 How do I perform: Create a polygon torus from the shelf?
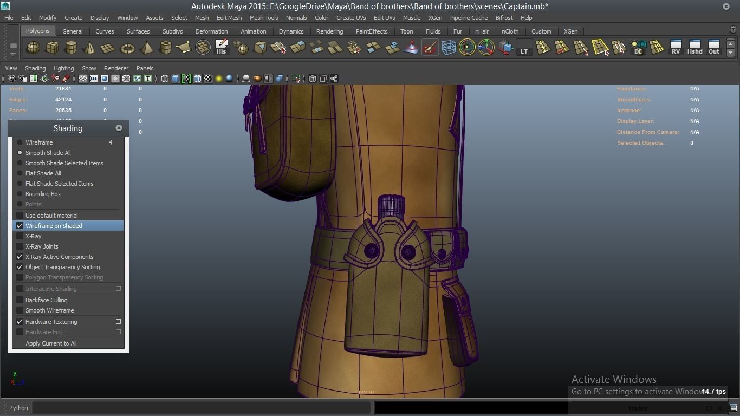coord(127,48)
